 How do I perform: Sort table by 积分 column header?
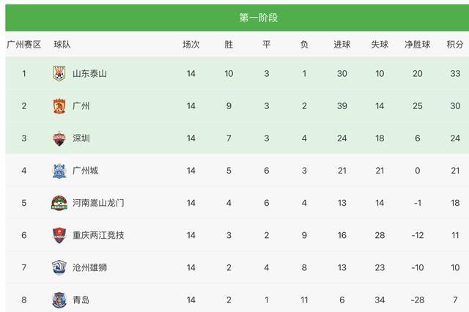pos(455,45)
